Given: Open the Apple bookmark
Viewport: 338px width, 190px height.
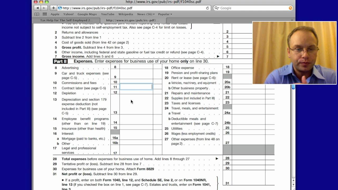Looking at the screenshot, I should click(55, 14).
